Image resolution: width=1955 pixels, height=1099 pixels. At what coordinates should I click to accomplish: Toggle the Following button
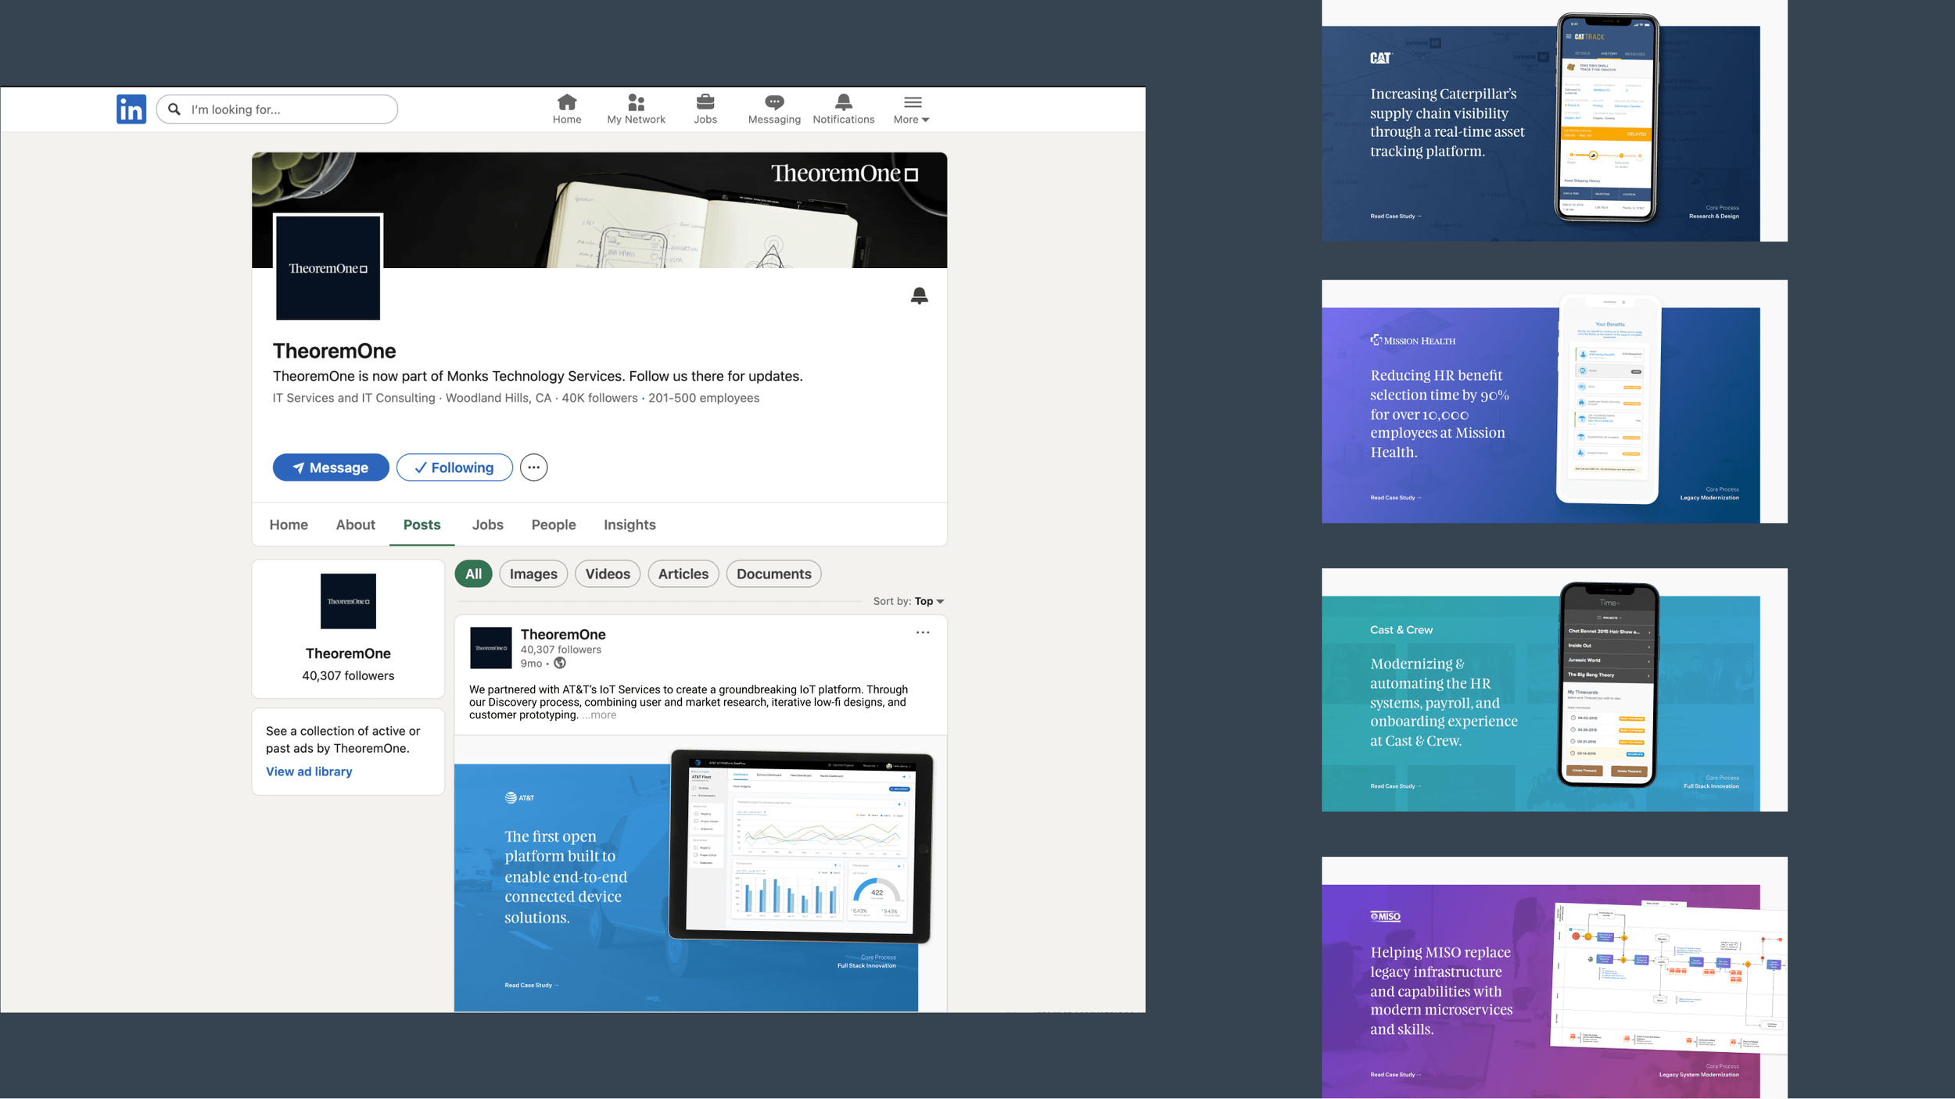pyautogui.click(x=454, y=467)
